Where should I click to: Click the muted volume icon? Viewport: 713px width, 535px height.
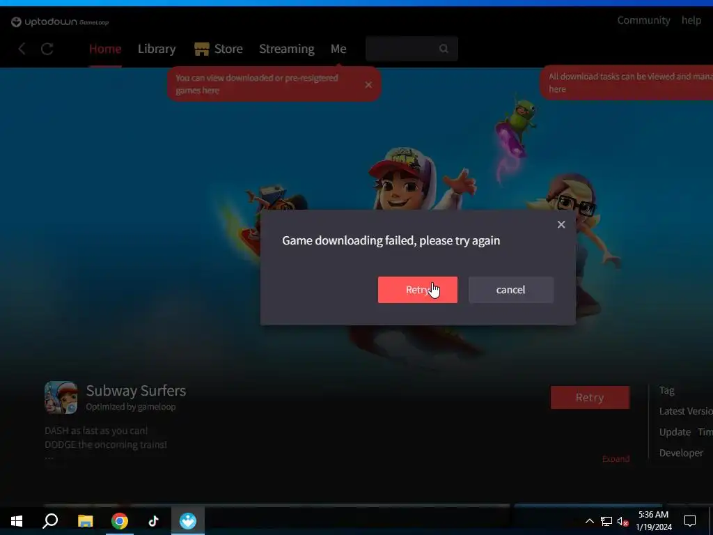tap(622, 521)
